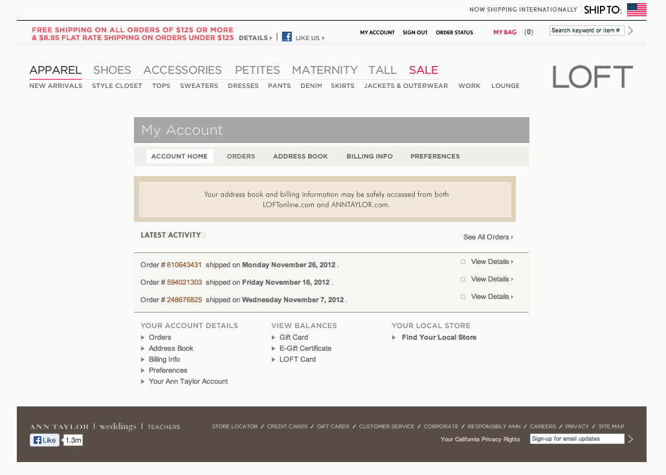Click the US flag ship-to icon

click(636, 10)
